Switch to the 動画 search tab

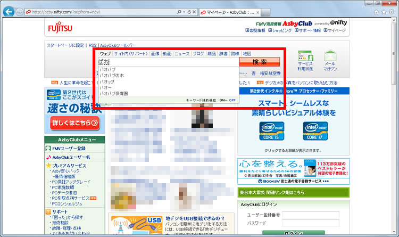pyautogui.click(x=167, y=53)
